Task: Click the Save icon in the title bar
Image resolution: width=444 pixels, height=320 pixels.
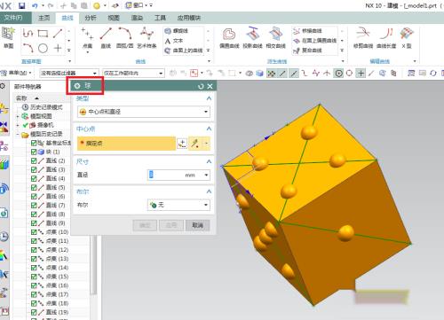Action: click(x=21, y=5)
